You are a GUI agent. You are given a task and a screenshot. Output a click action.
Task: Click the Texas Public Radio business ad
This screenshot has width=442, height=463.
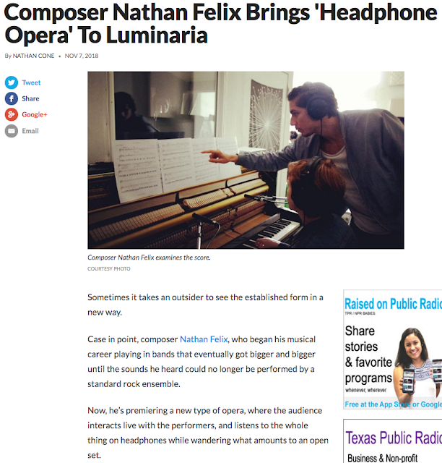393,441
